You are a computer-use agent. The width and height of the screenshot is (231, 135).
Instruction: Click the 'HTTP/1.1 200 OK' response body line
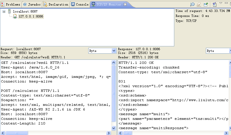coord(136,63)
